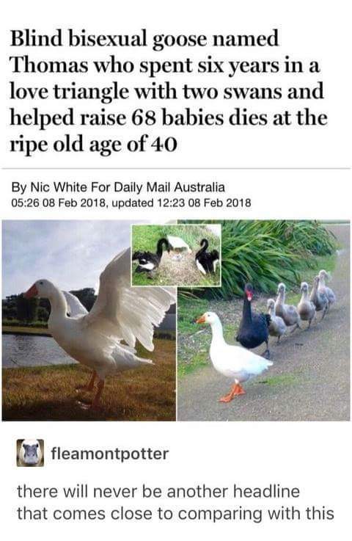Select the word Thomas in the headline
Viewport: 352px width, 541px height.
click(x=49, y=65)
